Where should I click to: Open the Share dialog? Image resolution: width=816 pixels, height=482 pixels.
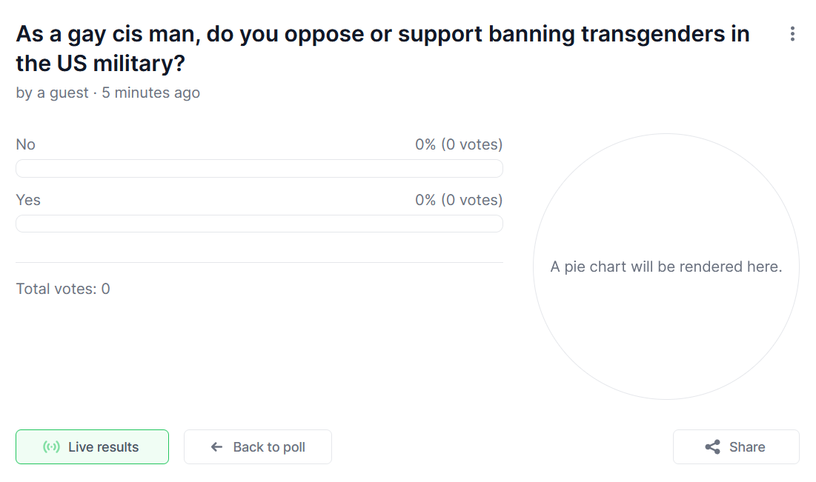736,447
